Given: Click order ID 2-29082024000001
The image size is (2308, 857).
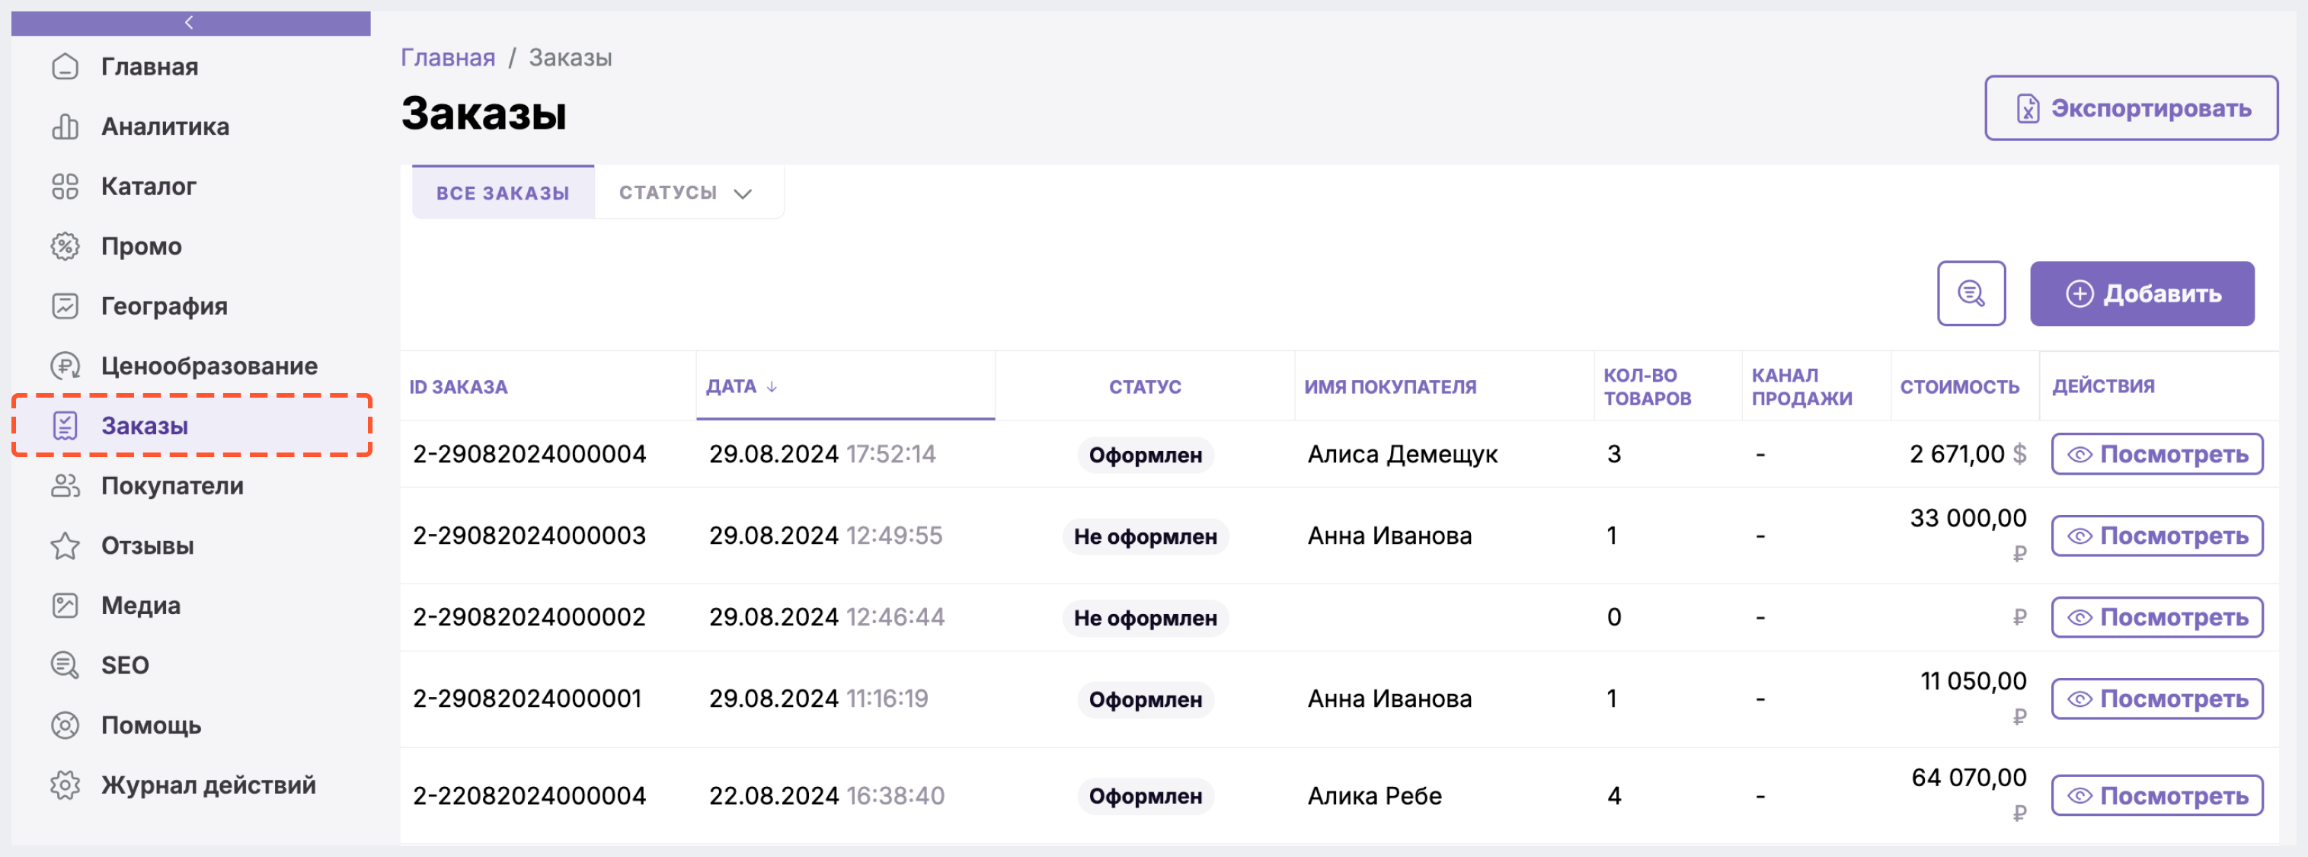Looking at the screenshot, I should pos(527,699).
